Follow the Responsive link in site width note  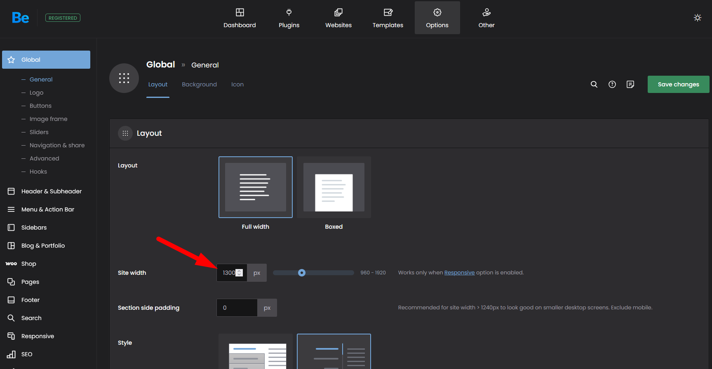pyautogui.click(x=459, y=273)
